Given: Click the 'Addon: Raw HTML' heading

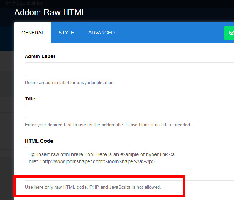Looking at the screenshot, I should pos(50,12).
